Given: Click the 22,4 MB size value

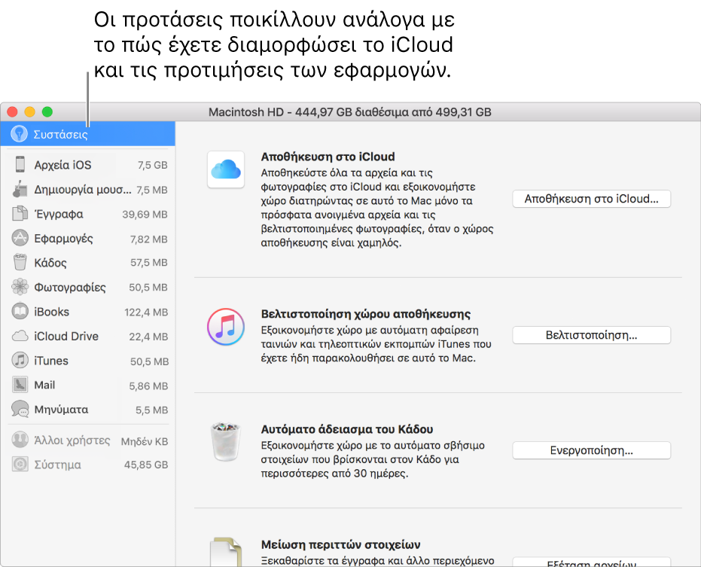Looking at the screenshot, I should pos(148,337).
